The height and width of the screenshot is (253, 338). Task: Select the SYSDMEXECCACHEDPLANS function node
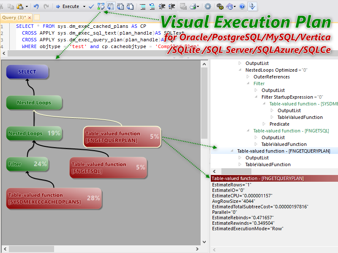54,198
